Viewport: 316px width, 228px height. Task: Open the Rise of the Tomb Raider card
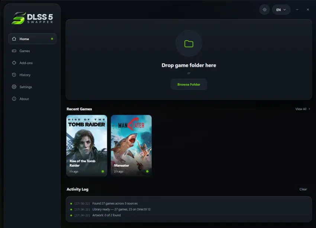click(x=87, y=146)
